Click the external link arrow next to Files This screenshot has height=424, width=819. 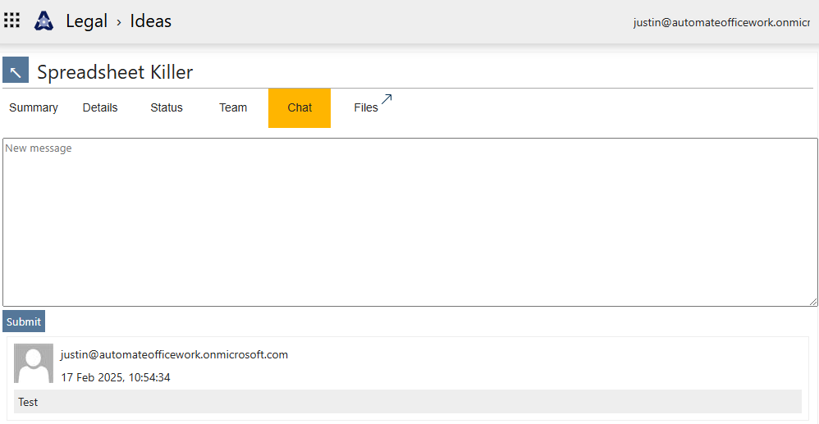(387, 99)
